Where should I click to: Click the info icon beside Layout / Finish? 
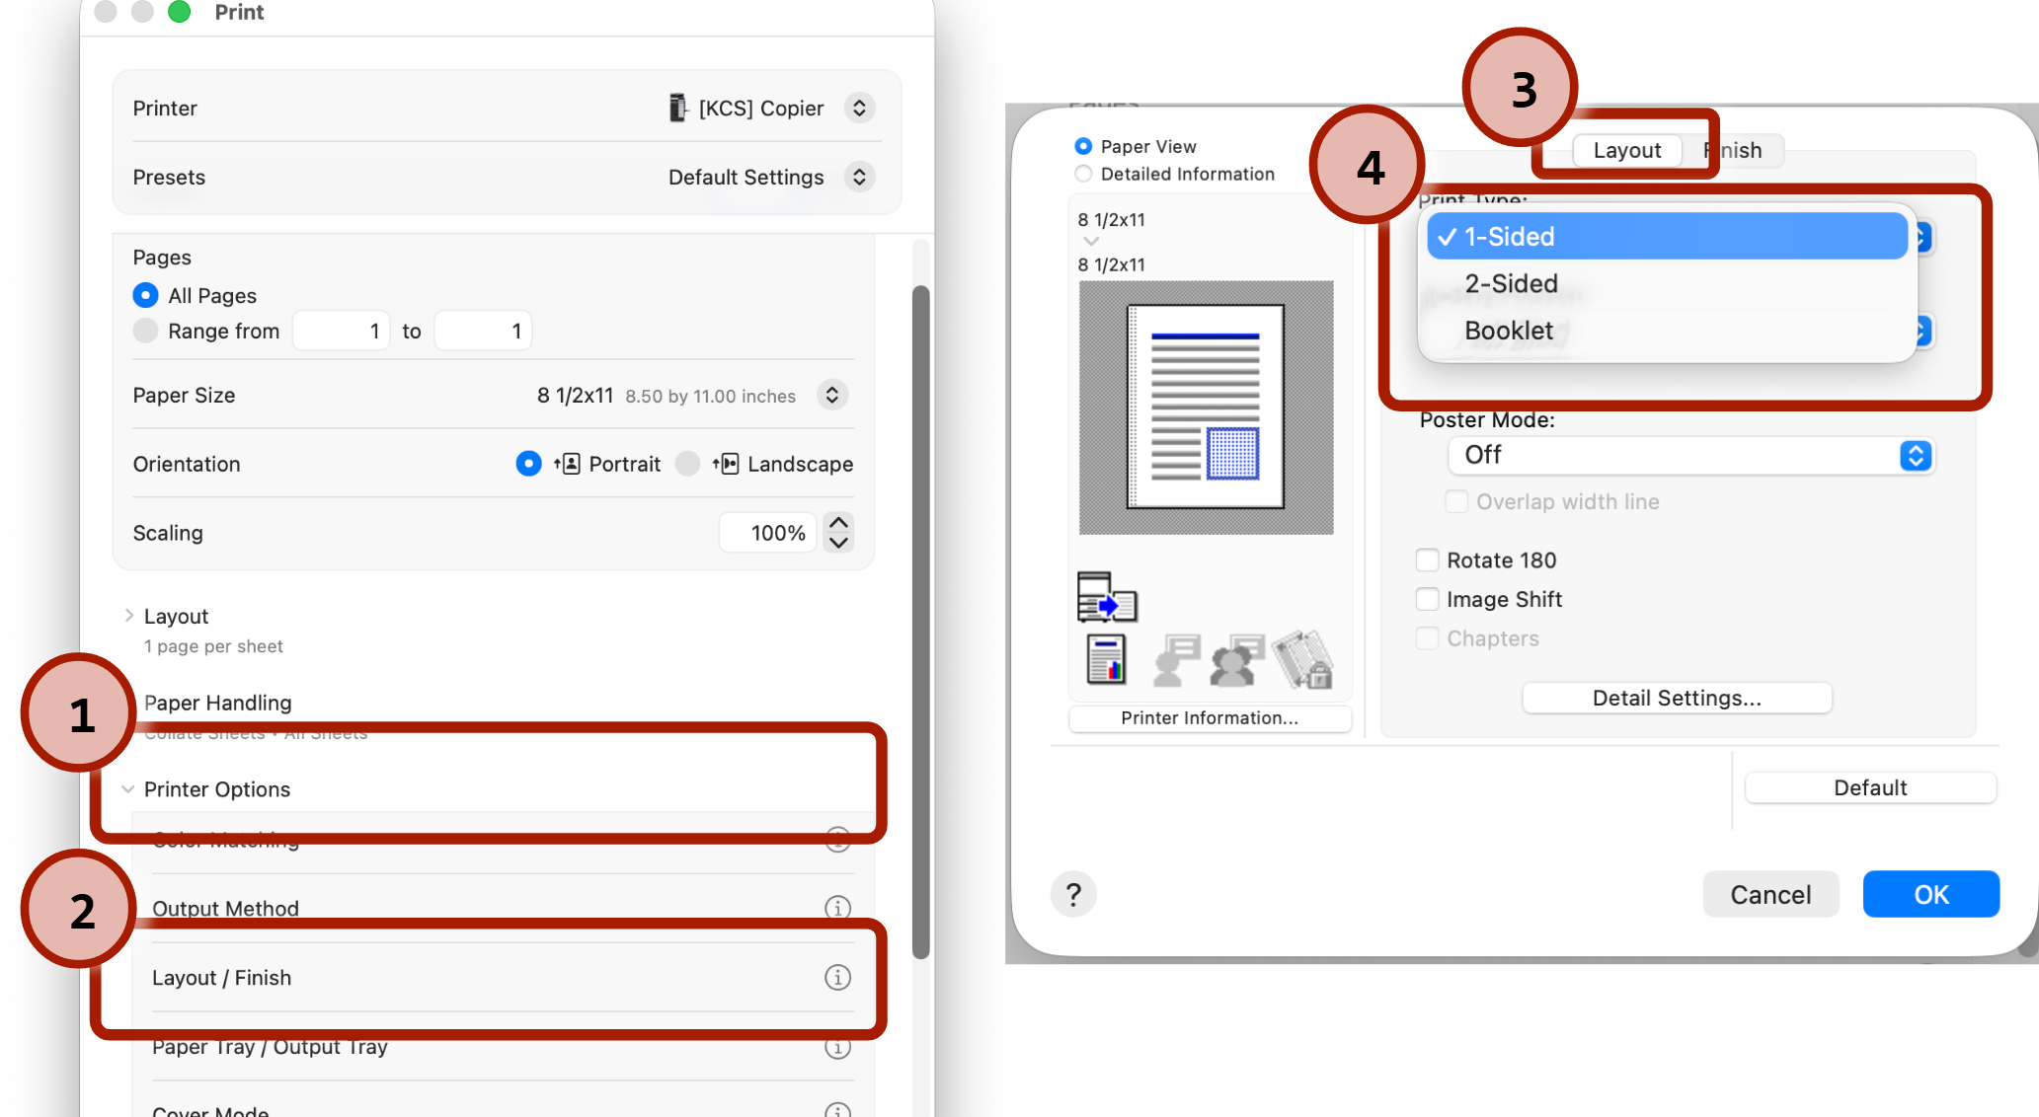[837, 977]
